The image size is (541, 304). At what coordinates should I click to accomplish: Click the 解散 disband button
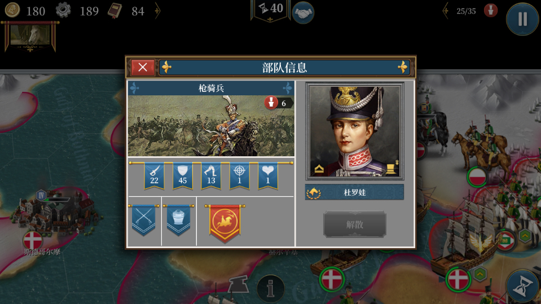pos(355,224)
